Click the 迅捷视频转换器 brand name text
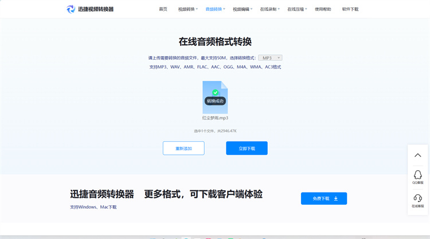Screen dimensions: 430x239 pyautogui.click(x=96, y=9)
